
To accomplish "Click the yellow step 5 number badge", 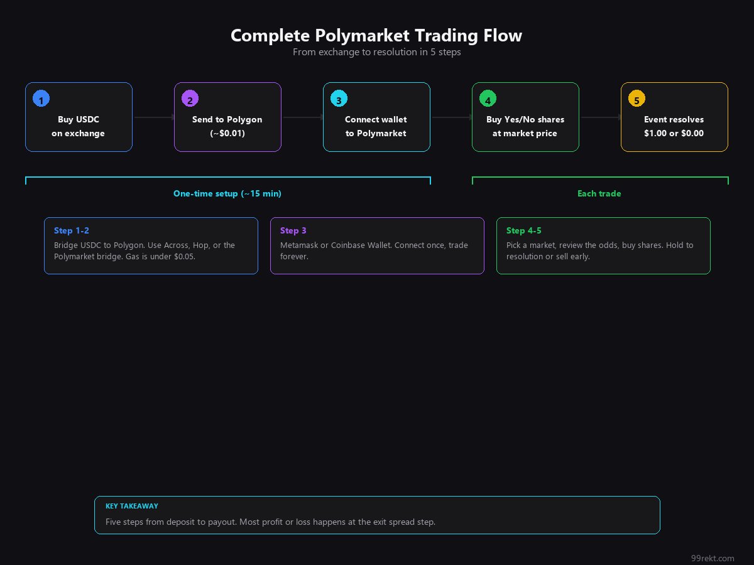I will (x=637, y=99).
